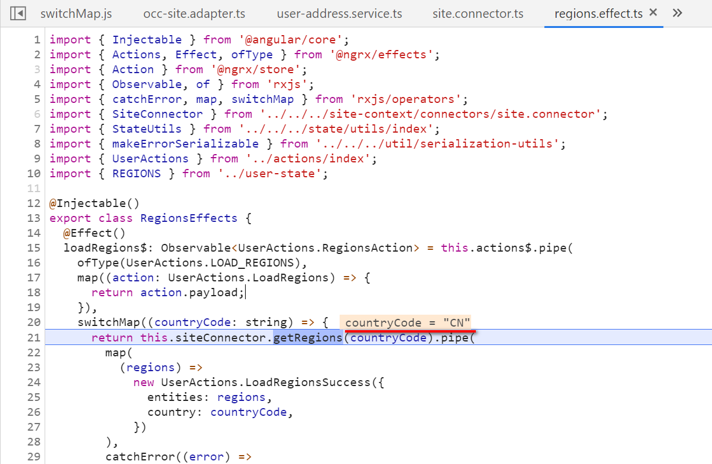Click '@Effect()' decorator text

coord(95,233)
